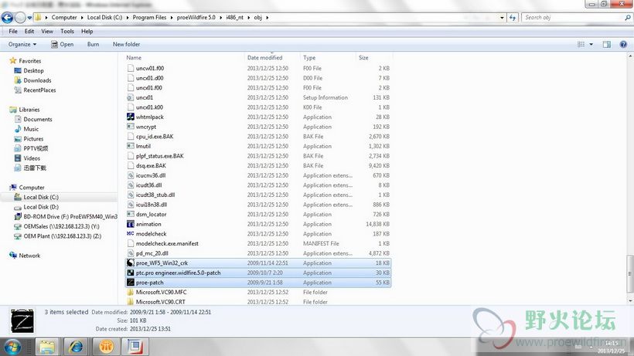The image size is (634, 356).
Task: Select Documents library
Action: [x=38, y=119]
